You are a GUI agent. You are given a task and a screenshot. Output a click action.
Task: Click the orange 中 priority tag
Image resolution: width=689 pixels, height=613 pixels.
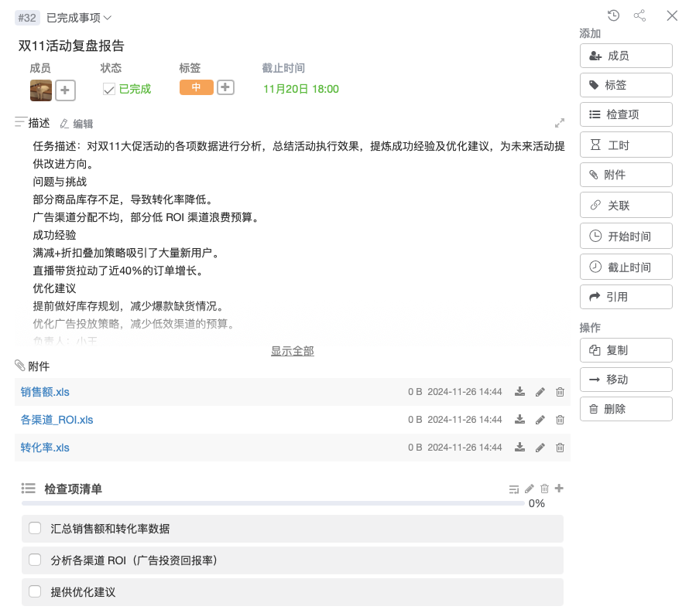(x=196, y=87)
